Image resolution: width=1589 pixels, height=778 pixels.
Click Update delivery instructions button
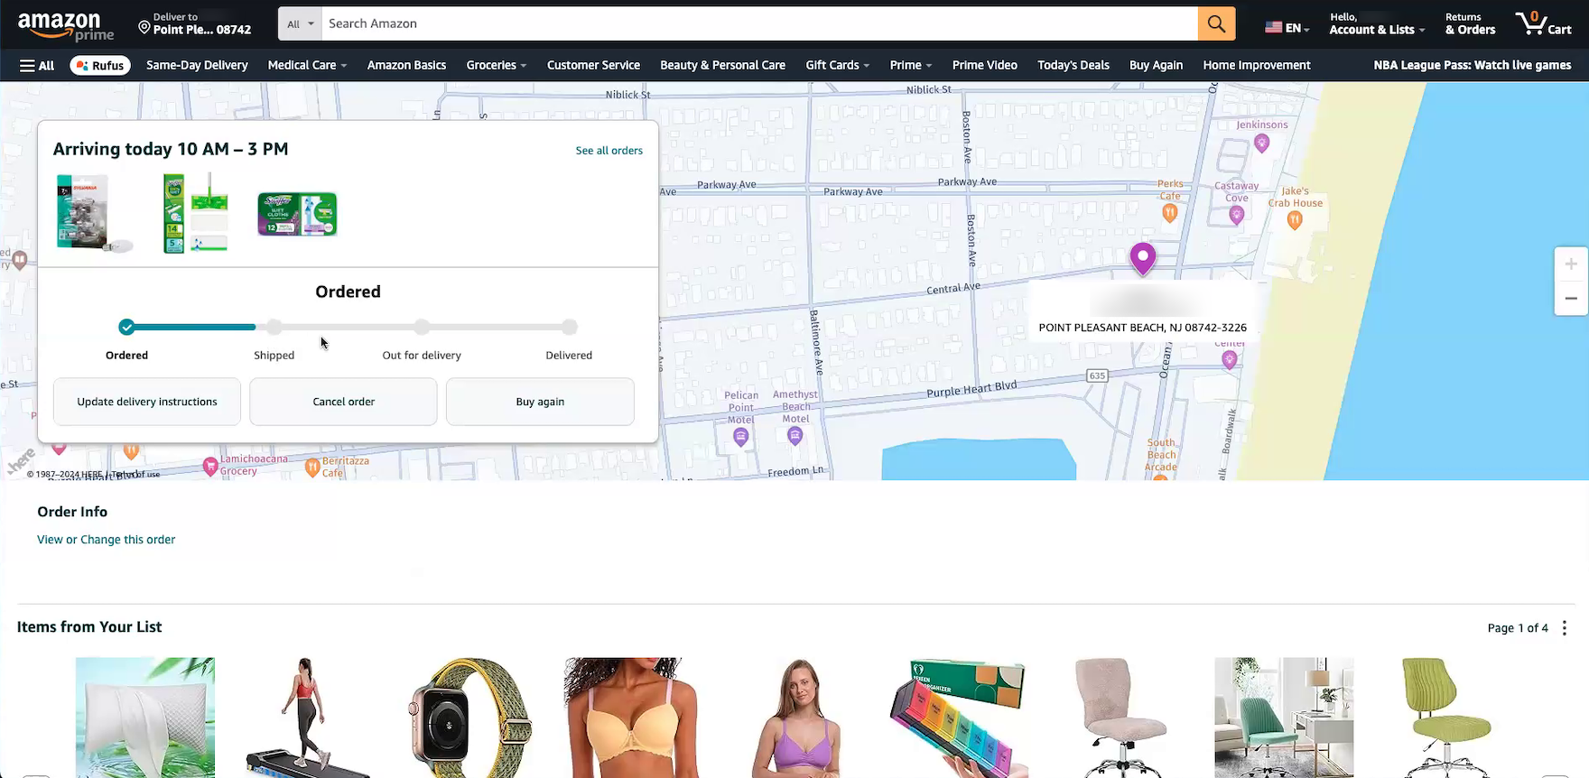(147, 402)
